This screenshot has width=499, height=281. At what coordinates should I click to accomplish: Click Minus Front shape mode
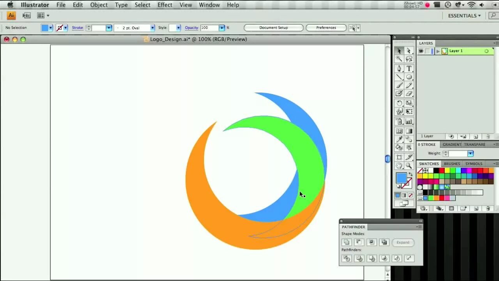click(359, 242)
